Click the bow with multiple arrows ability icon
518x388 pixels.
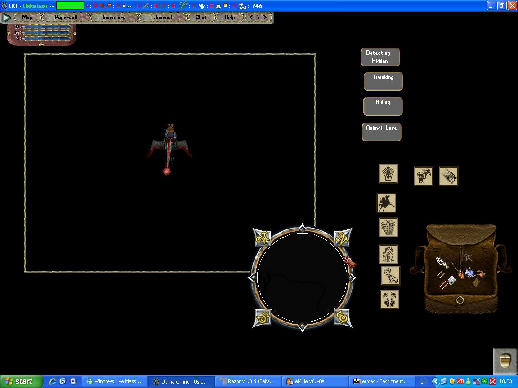(449, 176)
